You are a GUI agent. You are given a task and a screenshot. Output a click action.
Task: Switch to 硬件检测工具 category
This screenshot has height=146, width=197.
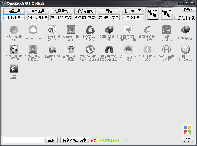click(x=38, y=17)
